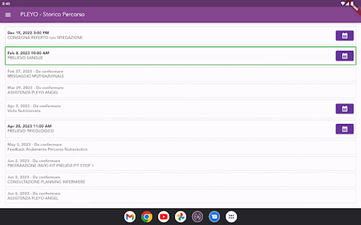Select ASSISTENZA PLEYO ANGEL row dated Mar 29
Screen dimensions: 361x225
[x=180, y=90]
